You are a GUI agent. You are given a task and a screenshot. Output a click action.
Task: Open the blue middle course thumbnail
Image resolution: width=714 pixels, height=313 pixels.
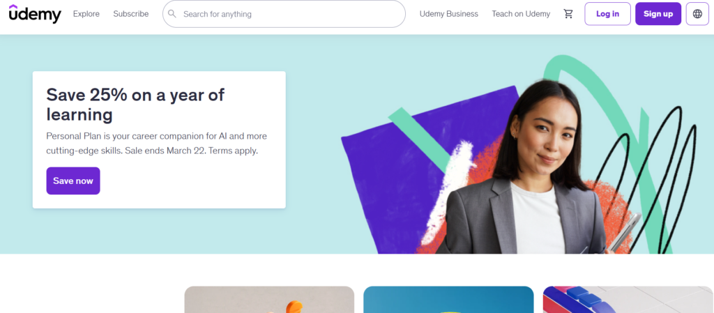coord(448,300)
